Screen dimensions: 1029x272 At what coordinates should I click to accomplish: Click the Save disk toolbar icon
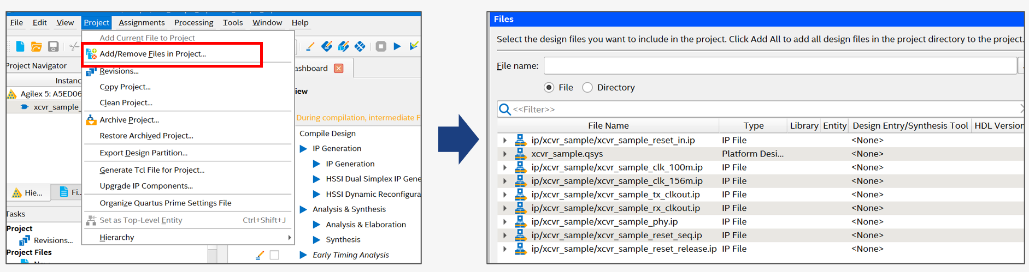tap(53, 46)
